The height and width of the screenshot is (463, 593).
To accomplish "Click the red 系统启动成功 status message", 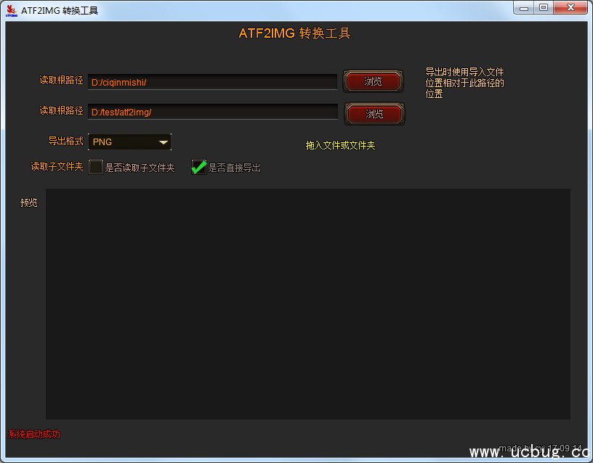I will (34, 435).
